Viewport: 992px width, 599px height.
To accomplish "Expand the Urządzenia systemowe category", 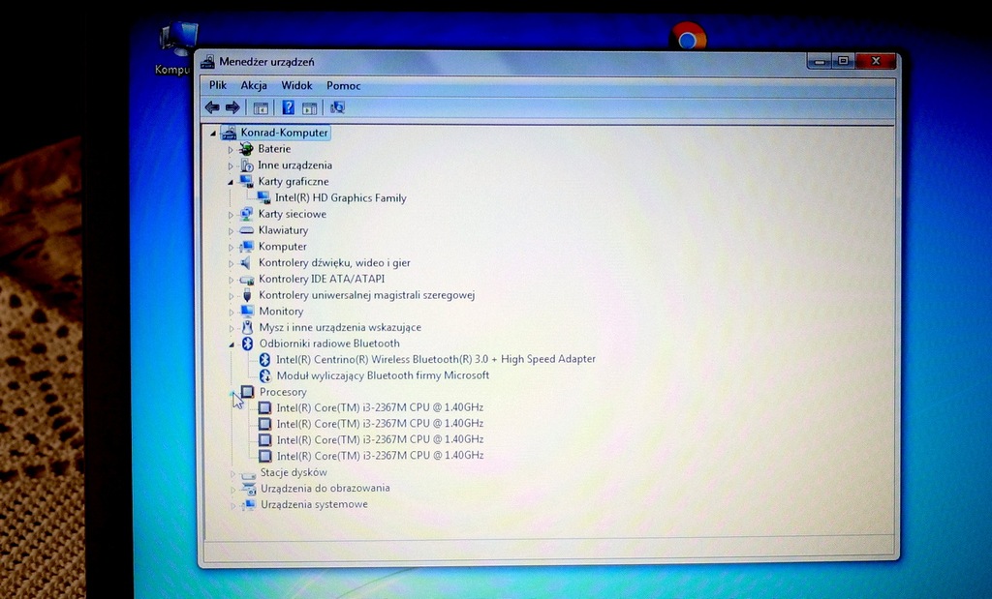I will pos(232,505).
